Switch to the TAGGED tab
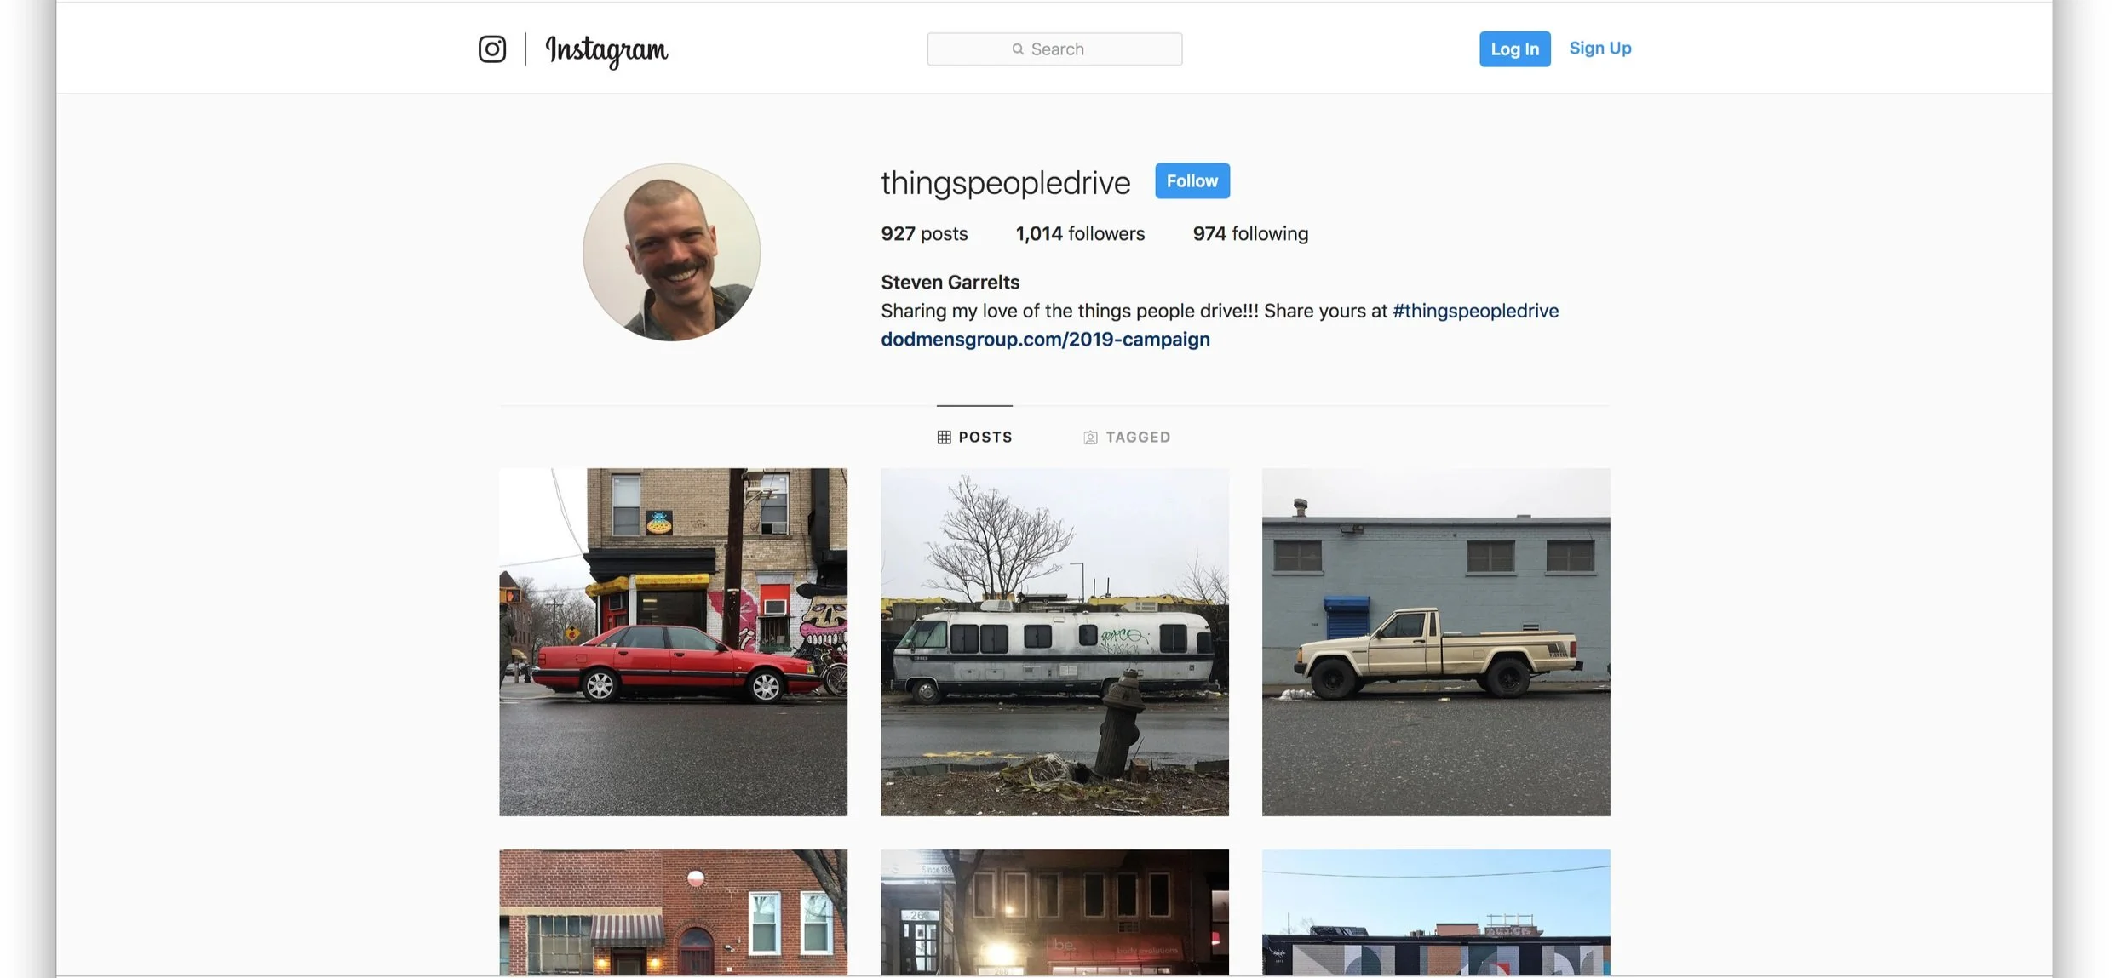 [1127, 437]
